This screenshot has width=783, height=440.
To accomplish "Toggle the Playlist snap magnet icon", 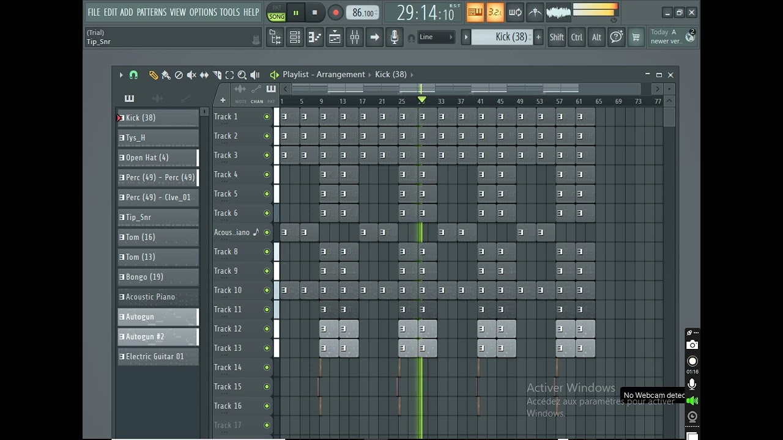I will (x=133, y=75).
